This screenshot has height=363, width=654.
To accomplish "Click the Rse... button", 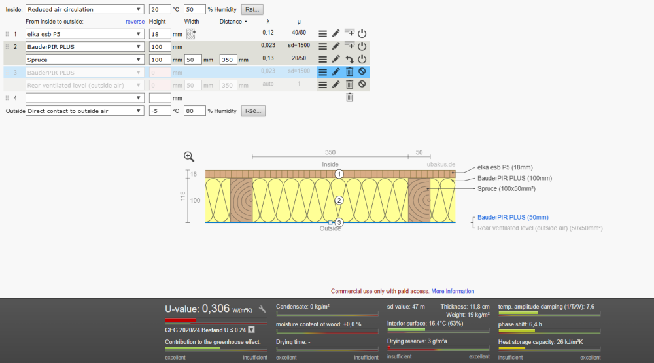I will [253, 111].
